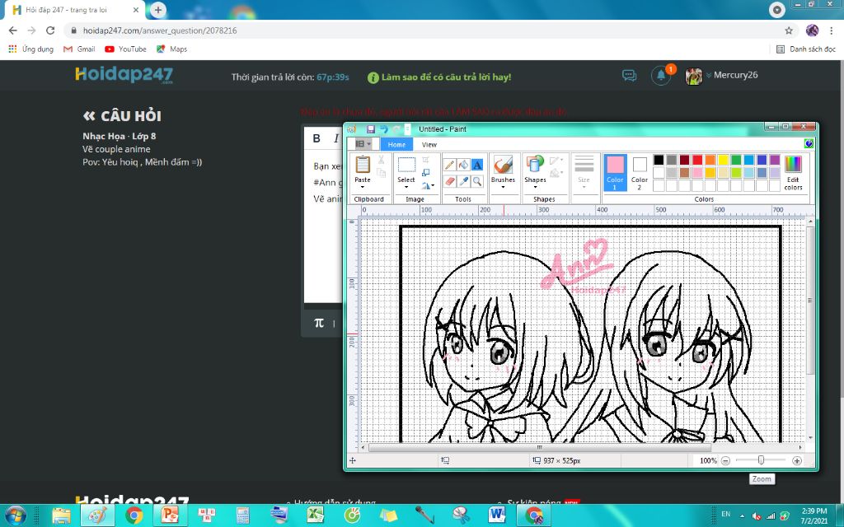Expand the Paste options arrow
844x527 pixels.
click(363, 187)
